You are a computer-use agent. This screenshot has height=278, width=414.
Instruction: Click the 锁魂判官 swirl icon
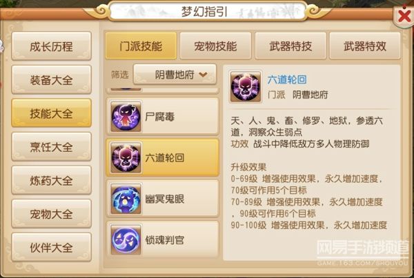[x=126, y=240]
